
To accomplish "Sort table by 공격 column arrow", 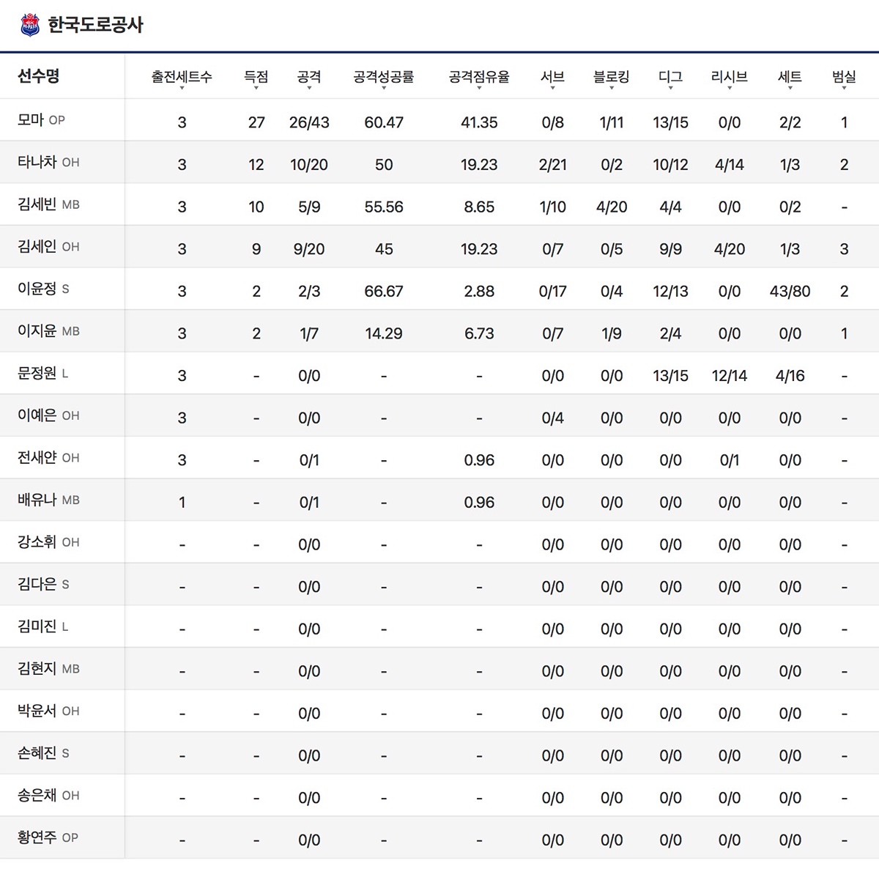I will click(x=309, y=87).
